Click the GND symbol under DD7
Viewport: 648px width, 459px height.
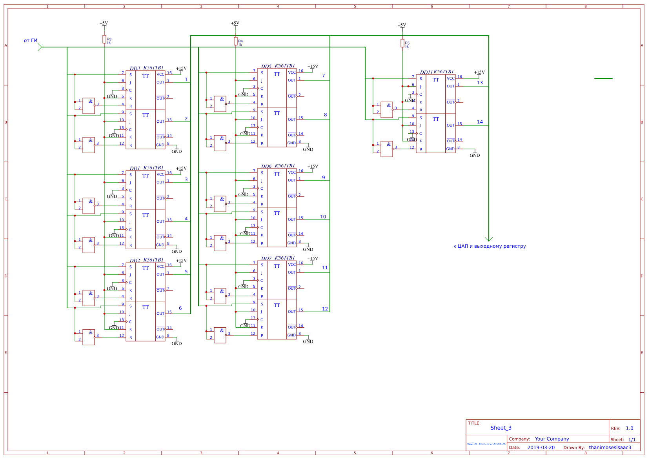pos(308,340)
